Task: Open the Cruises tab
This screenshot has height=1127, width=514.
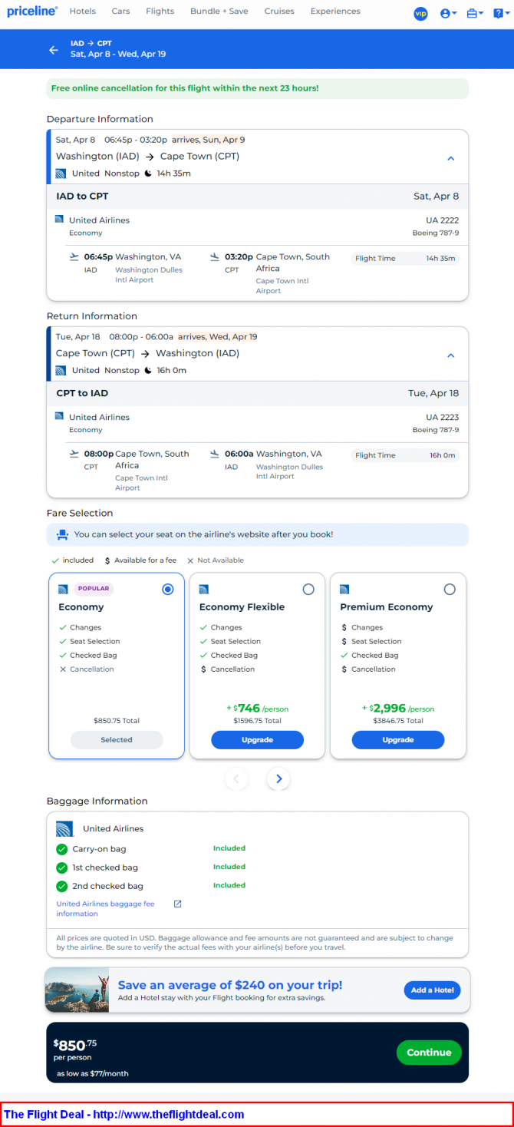Action: (279, 12)
